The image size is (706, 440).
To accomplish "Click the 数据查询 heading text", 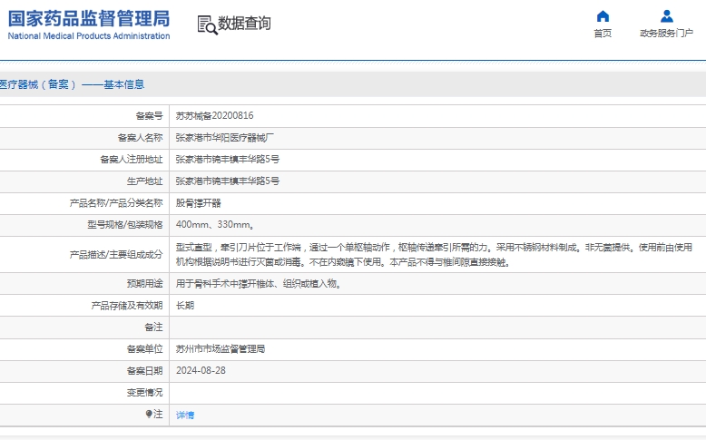I will point(244,24).
